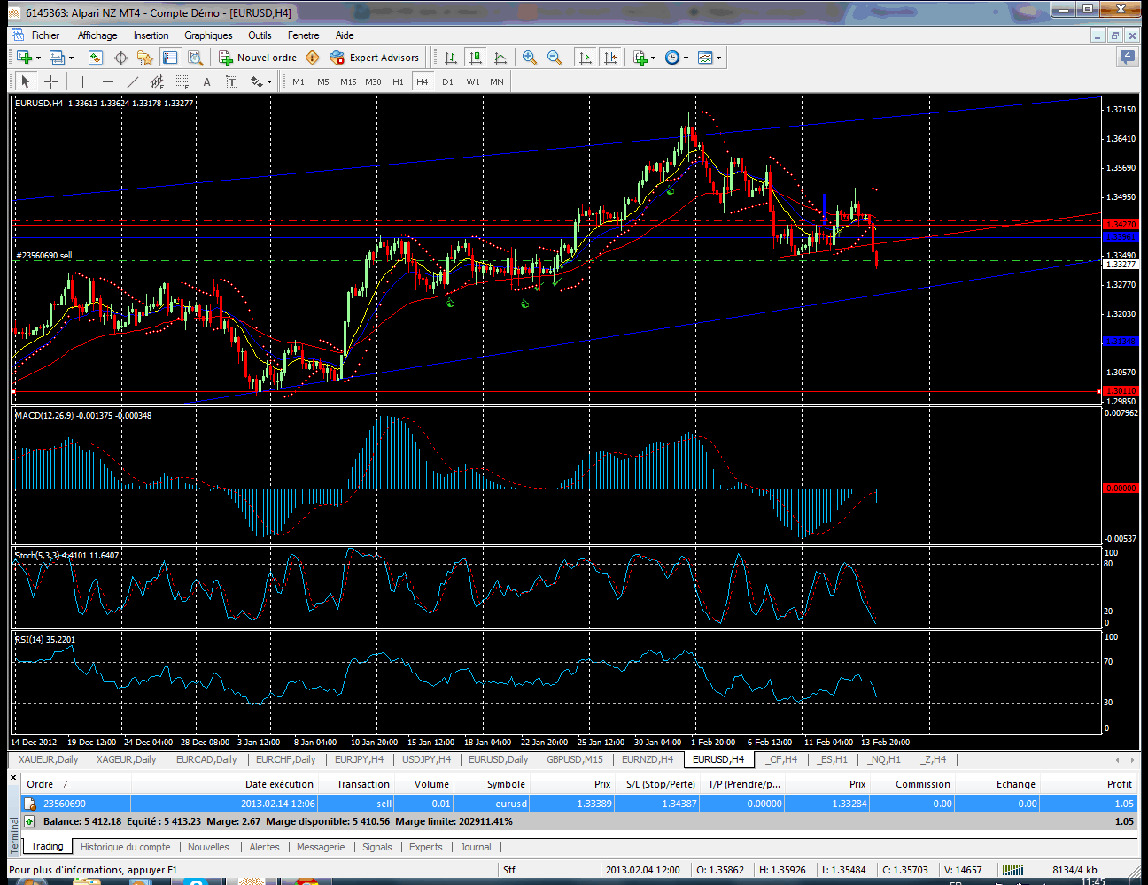
Task: Select the Crosshair tool
Action: pos(51,81)
